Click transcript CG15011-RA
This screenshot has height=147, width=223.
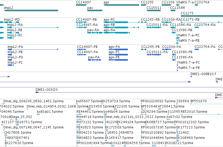[157, 25]
